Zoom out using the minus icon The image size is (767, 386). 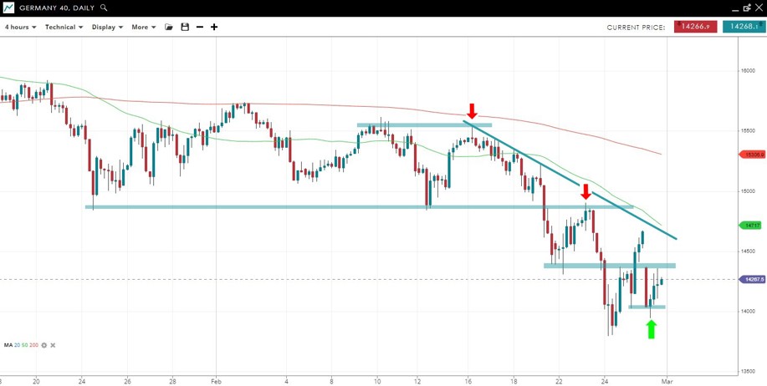click(200, 27)
